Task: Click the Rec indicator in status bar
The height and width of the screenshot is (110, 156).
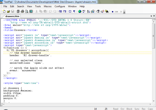Action: pyautogui.click(x=144, y=109)
